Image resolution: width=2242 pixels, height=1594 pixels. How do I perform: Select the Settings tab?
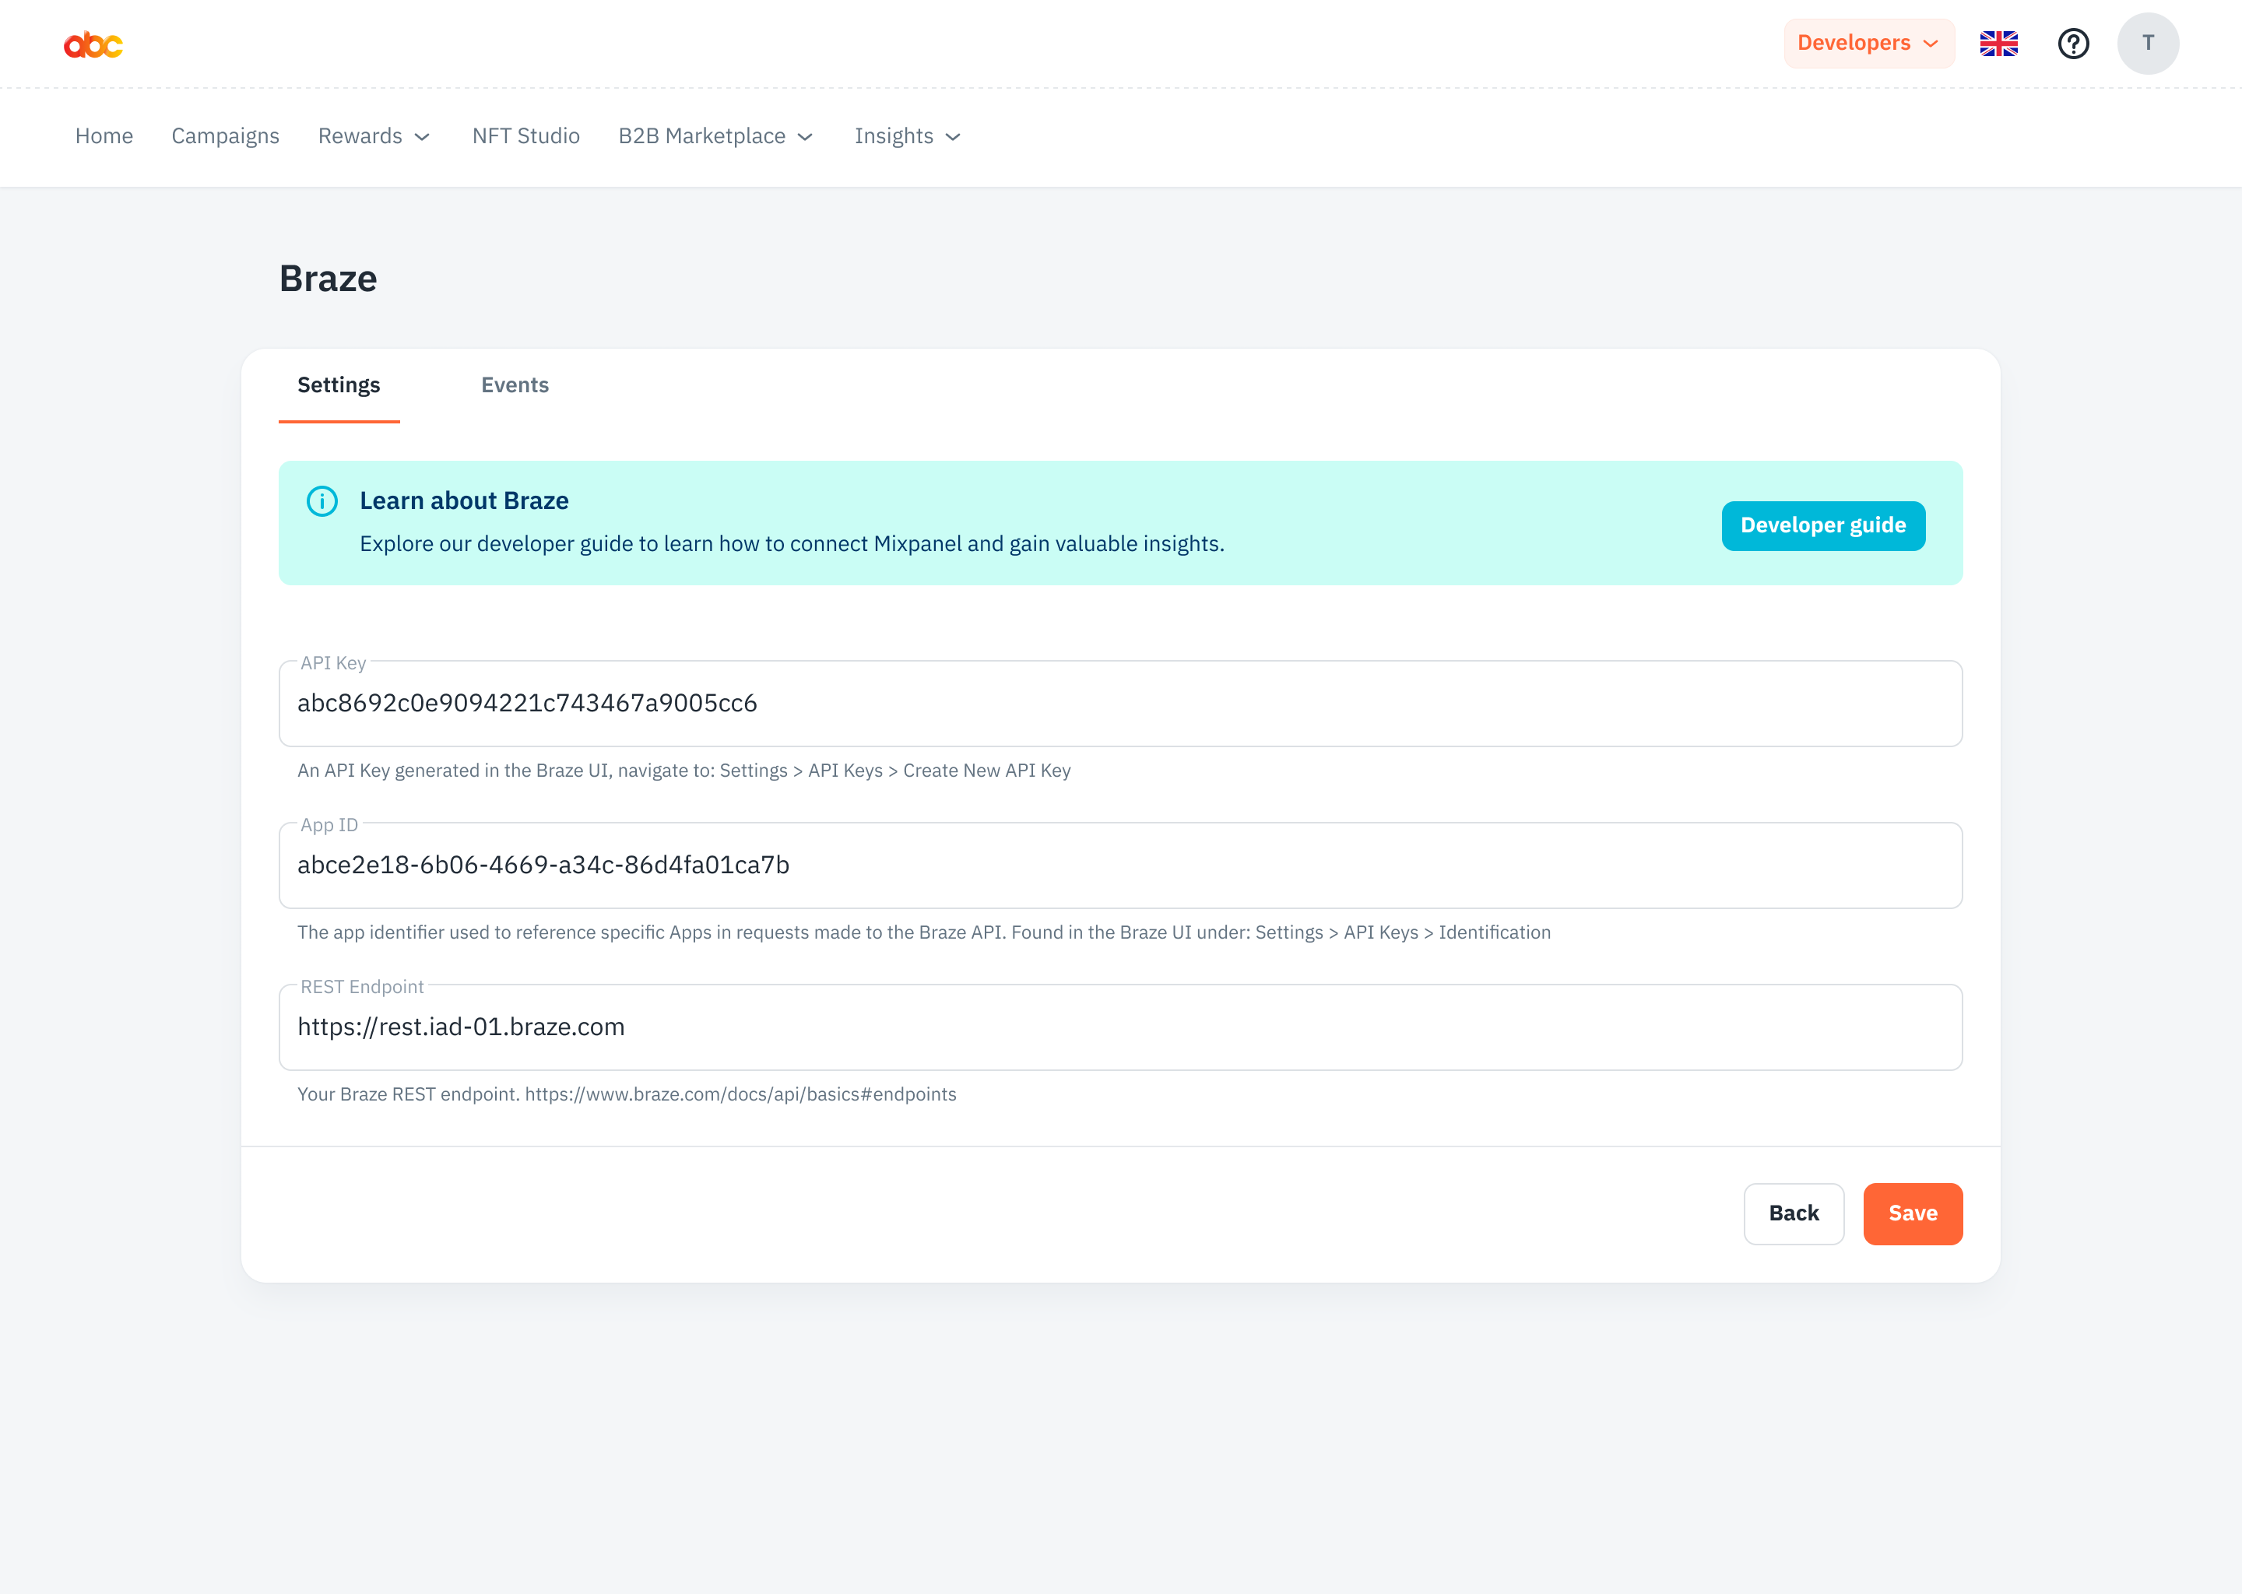339,386
